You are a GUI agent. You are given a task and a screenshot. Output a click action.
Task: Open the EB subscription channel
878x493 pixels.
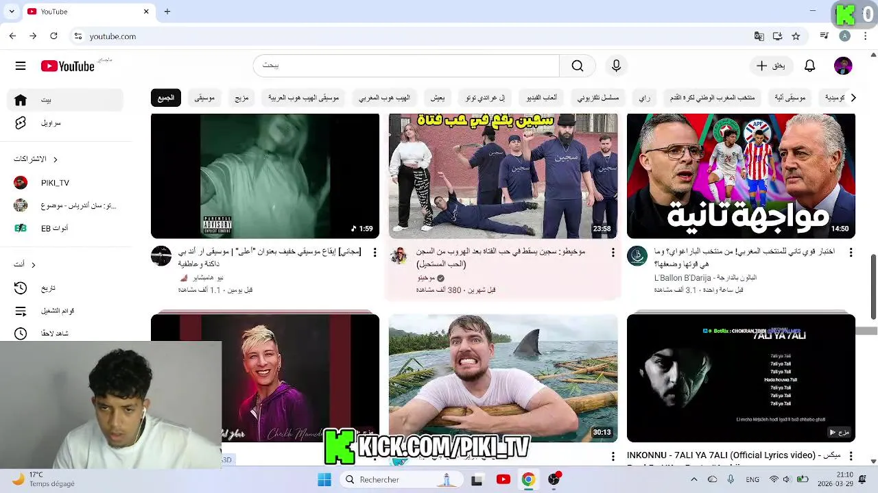(x=65, y=228)
